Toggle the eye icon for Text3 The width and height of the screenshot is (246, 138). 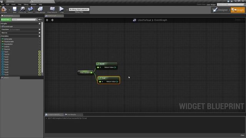coord(40,59)
